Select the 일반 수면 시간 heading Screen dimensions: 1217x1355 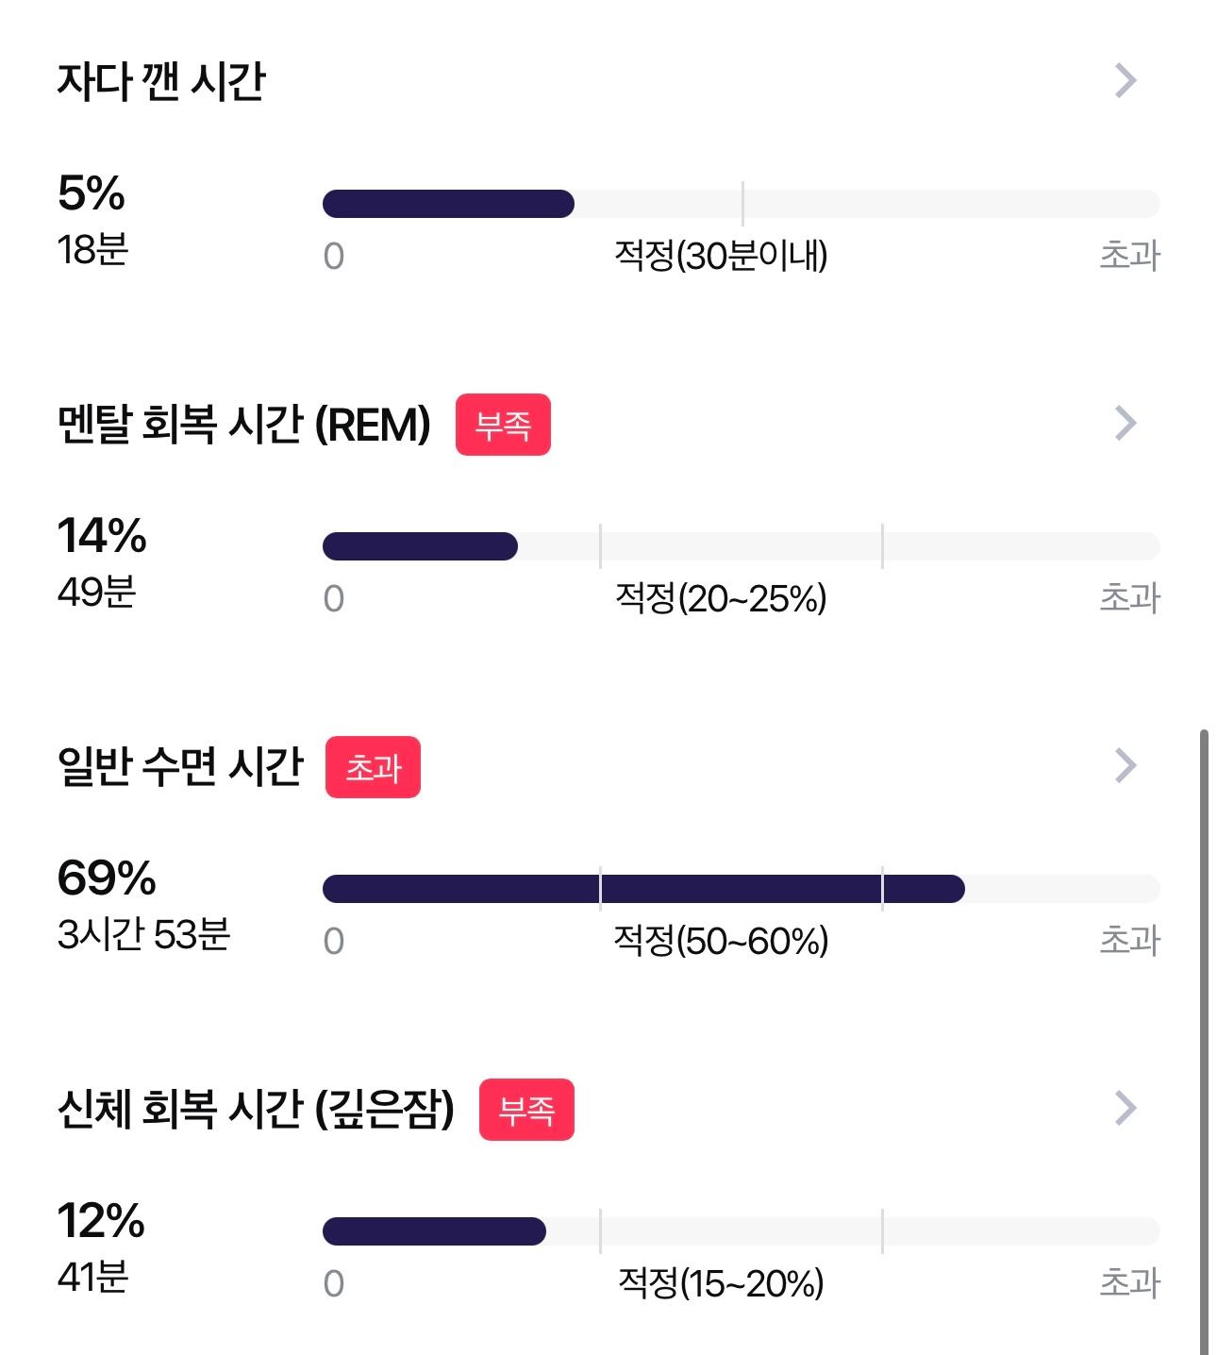pyautogui.click(x=180, y=766)
